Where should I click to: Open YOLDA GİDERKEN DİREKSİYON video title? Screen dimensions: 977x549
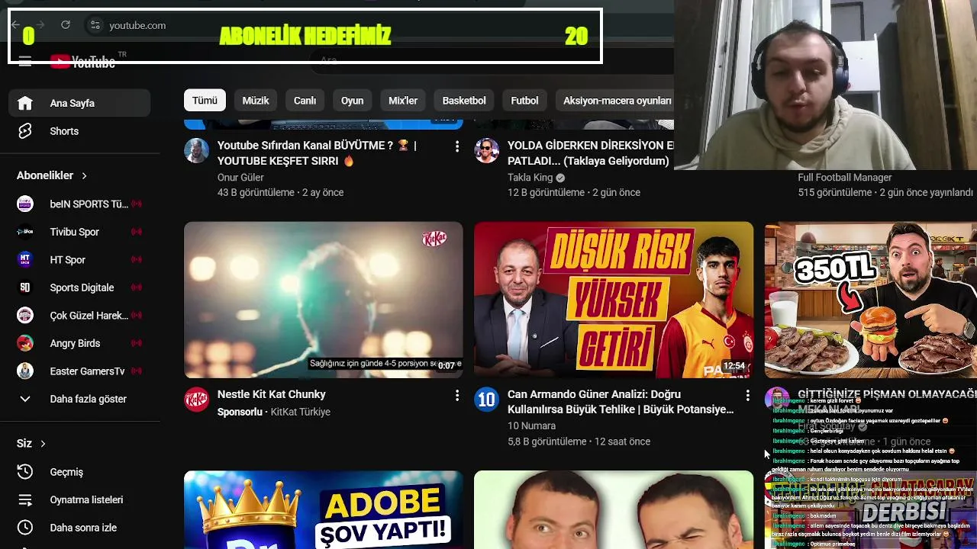click(x=591, y=152)
